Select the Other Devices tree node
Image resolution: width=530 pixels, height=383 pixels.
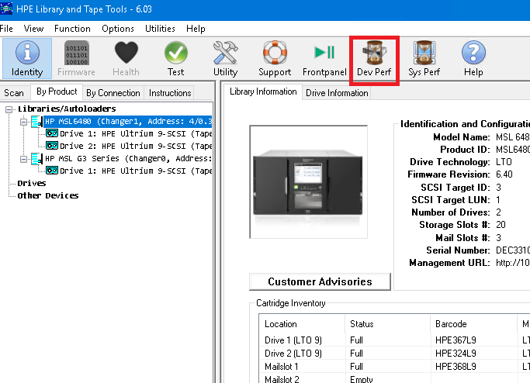click(48, 195)
